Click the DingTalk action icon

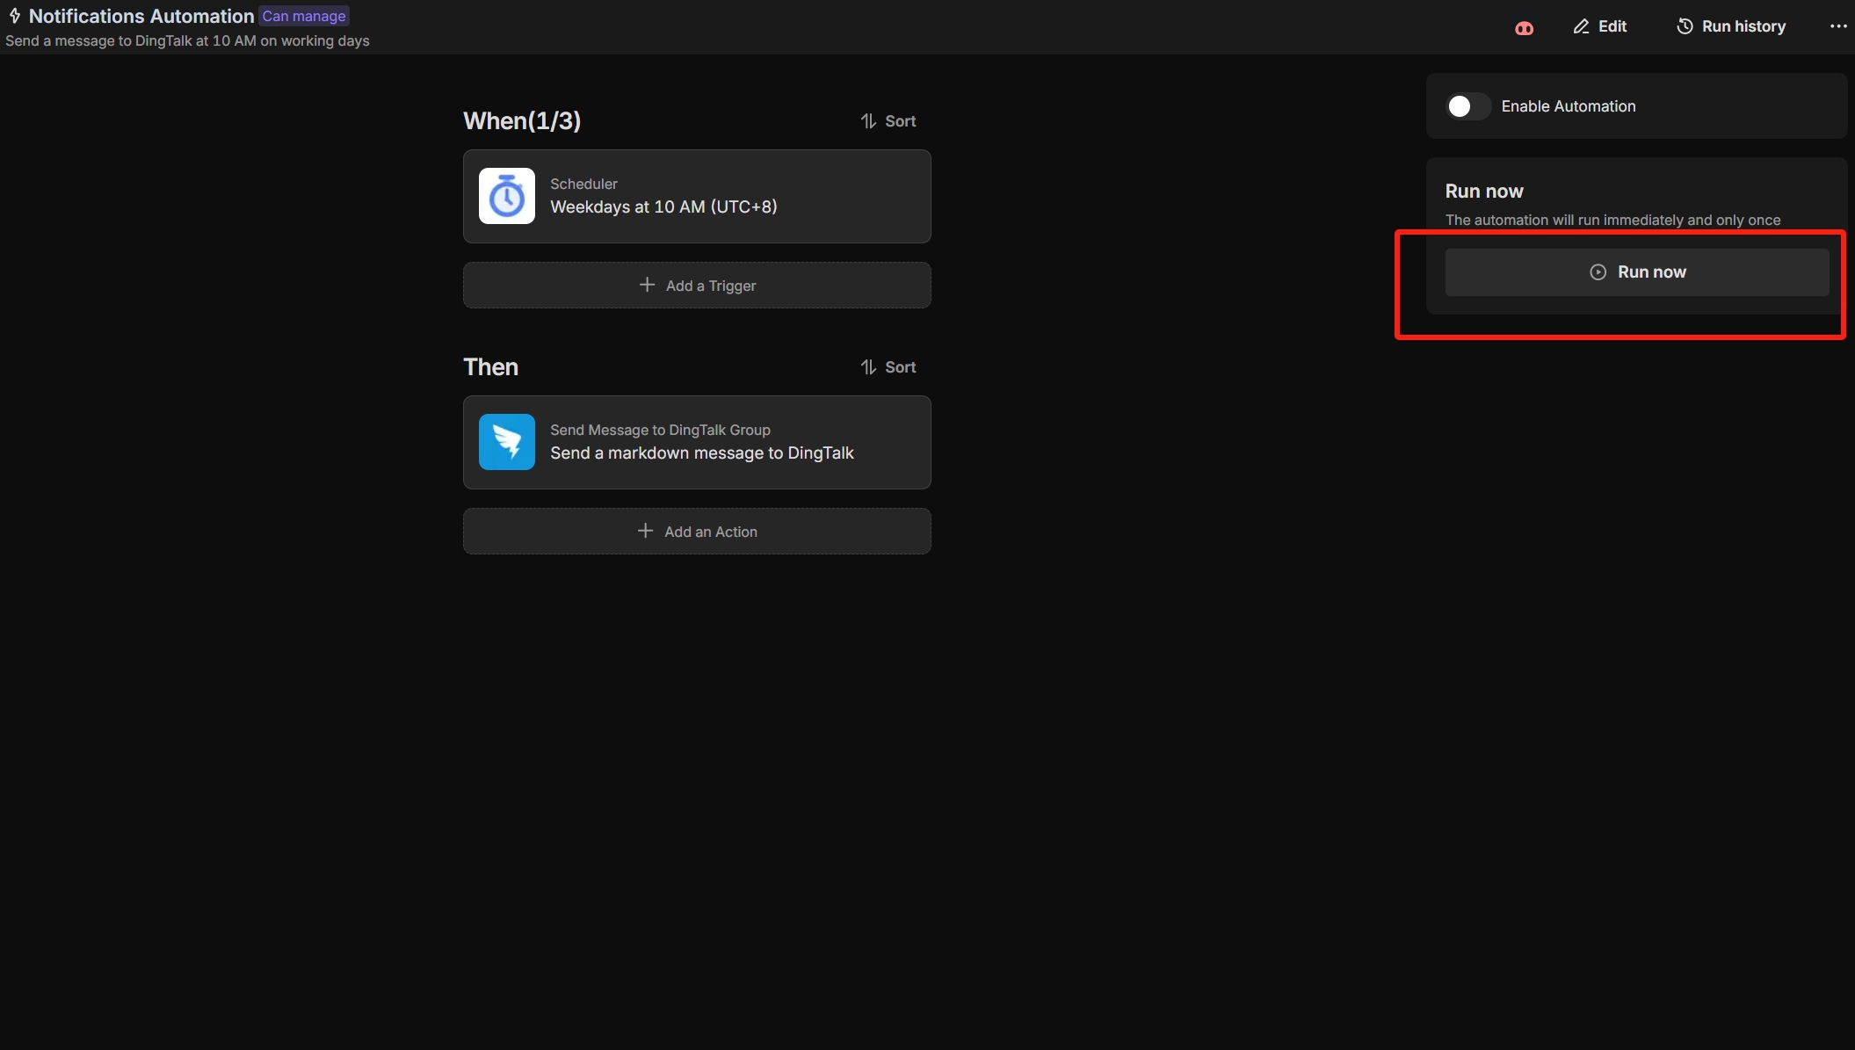tap(507, 441)
